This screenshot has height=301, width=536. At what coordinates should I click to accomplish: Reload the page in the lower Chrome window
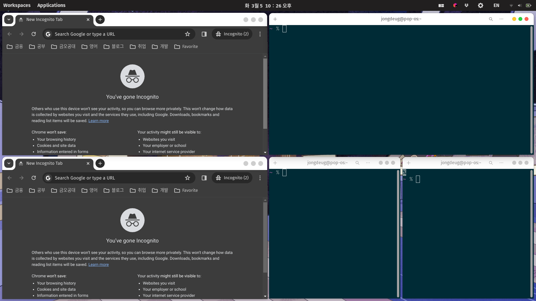(x=34, y=178)
